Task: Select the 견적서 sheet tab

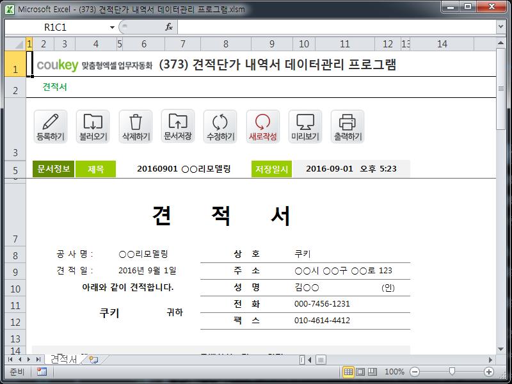Action: 63,360
